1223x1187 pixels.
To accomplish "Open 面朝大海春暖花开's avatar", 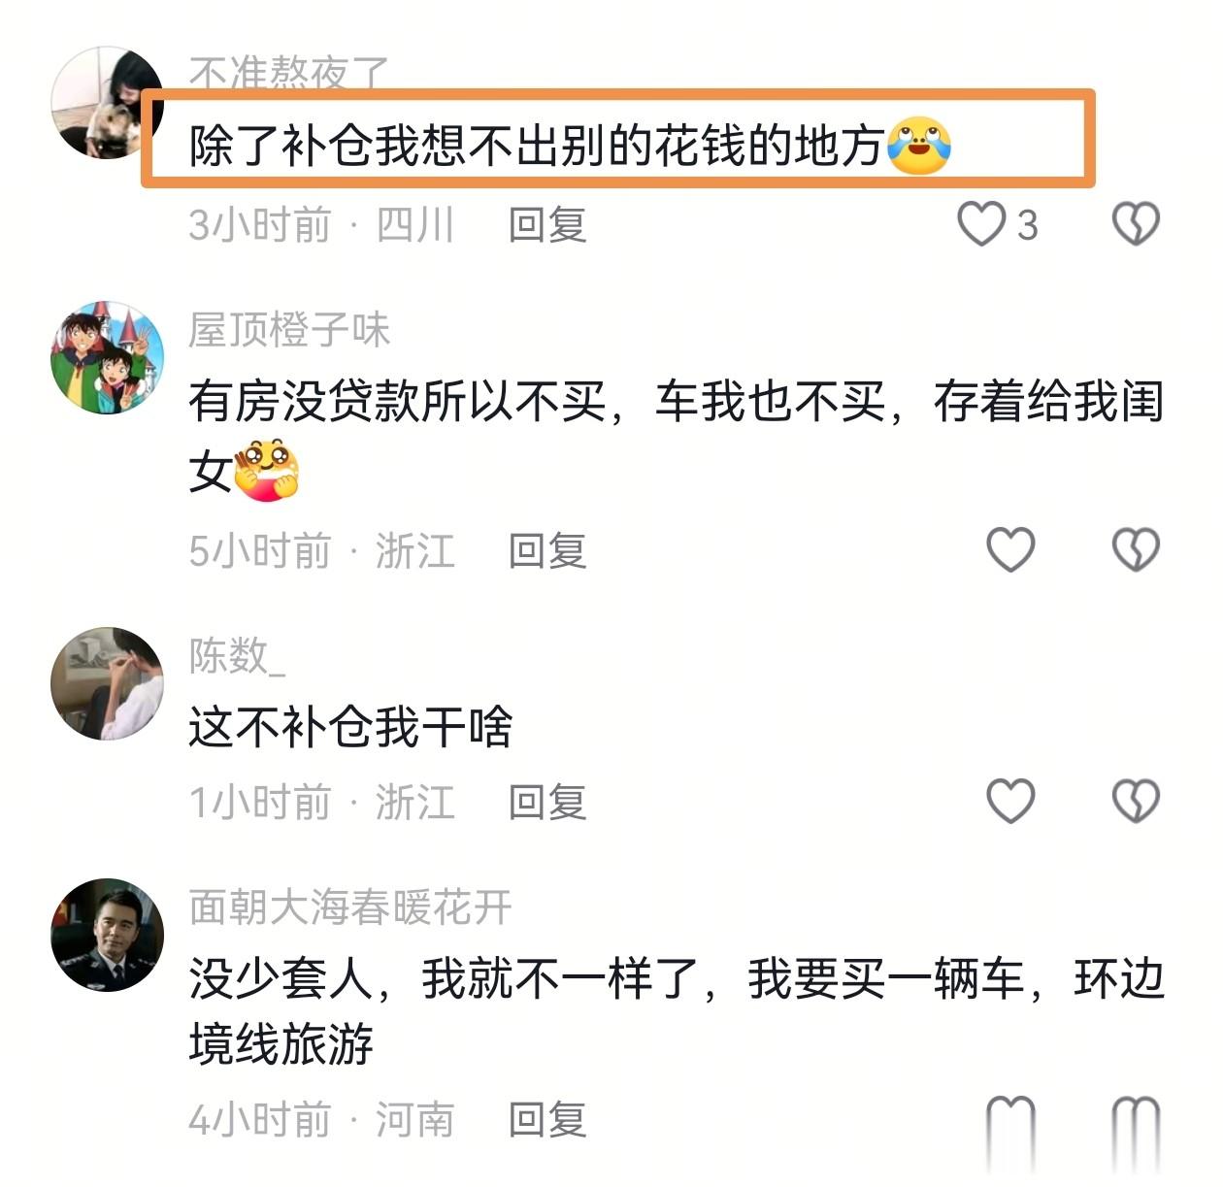I will 107,935.
